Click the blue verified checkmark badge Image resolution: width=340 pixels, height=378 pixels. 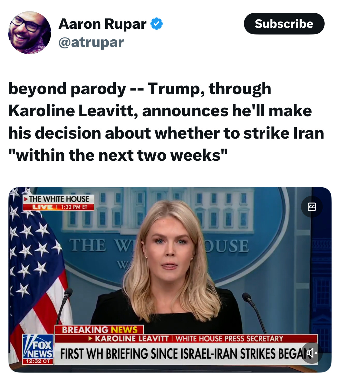point(156,24)
